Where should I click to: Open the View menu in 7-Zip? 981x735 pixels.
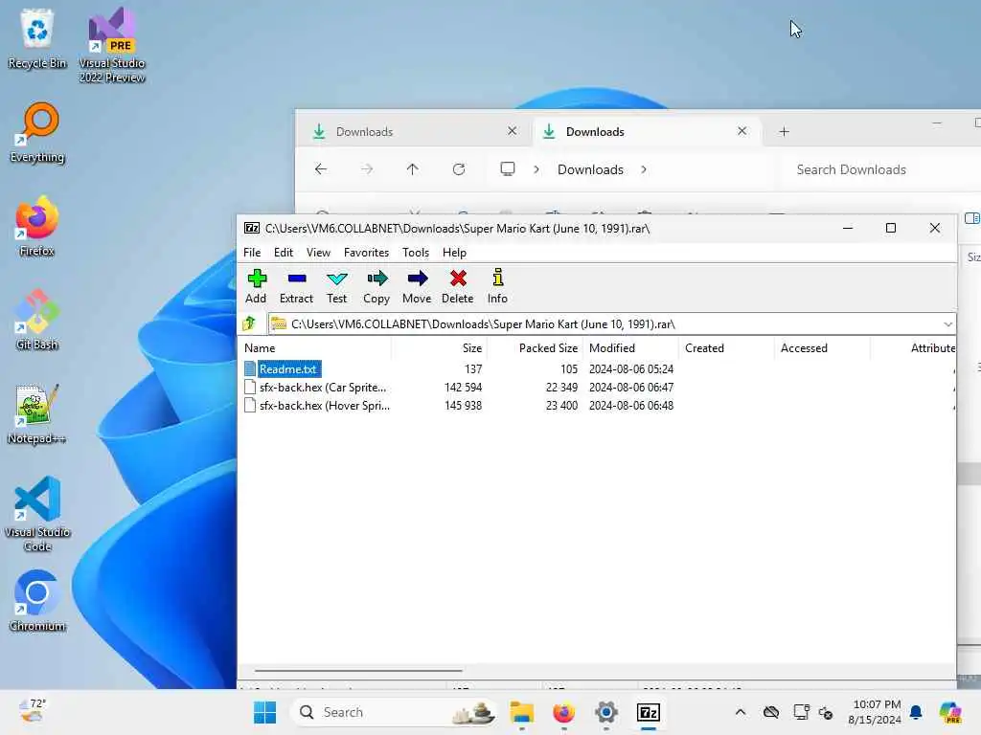coord(318,253)
